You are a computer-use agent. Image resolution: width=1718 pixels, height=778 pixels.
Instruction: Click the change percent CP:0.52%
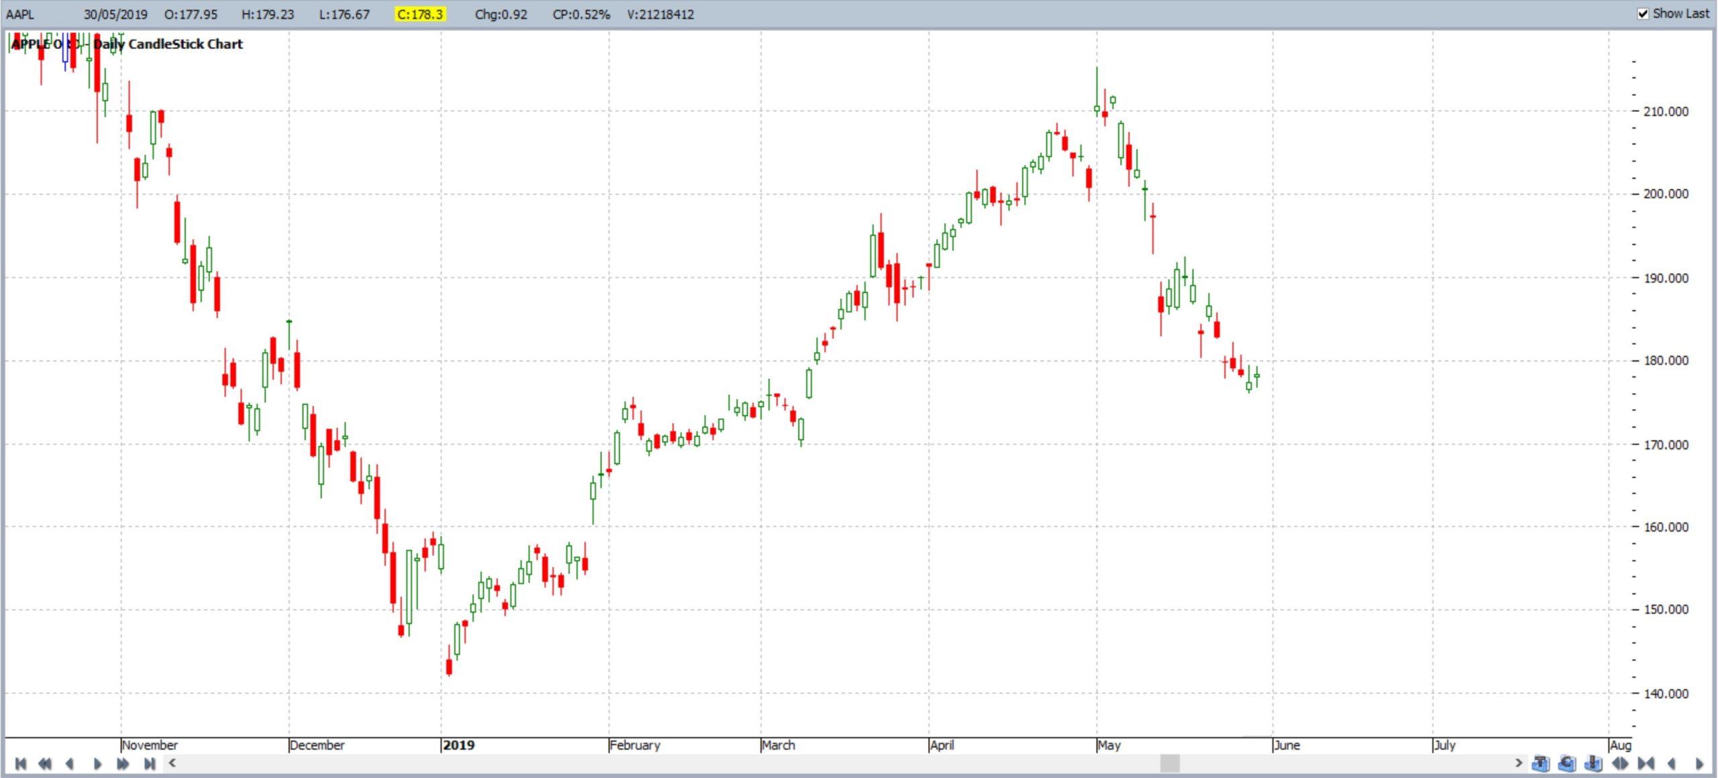pos(581,14)
